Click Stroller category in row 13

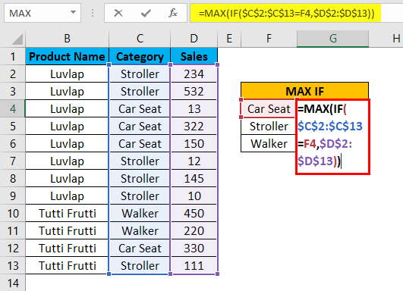[140, 265]
